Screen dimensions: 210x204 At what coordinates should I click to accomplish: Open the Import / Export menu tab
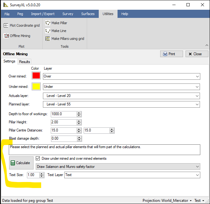point(43,14)
